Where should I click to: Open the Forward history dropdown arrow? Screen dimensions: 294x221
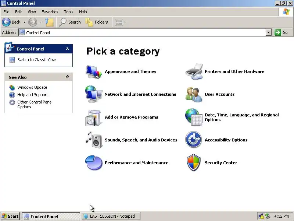pyautogui.click(x=41, y=22)
